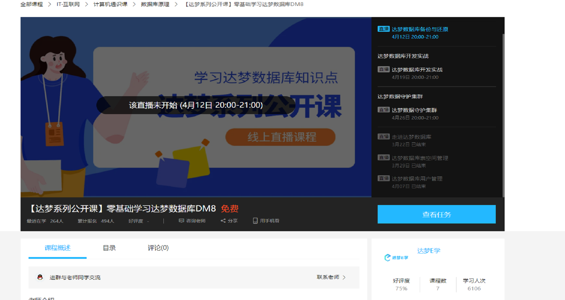Click the 分享 share icon

[223, 221]
